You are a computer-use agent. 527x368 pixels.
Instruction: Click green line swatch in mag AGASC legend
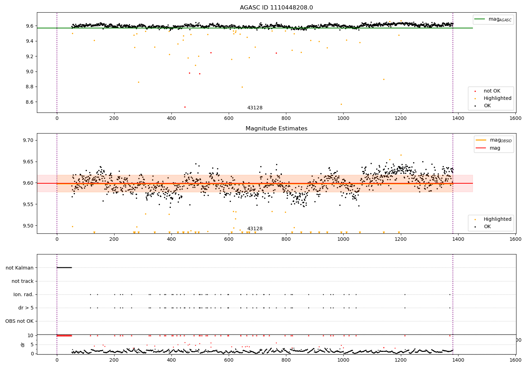[480, 19]
